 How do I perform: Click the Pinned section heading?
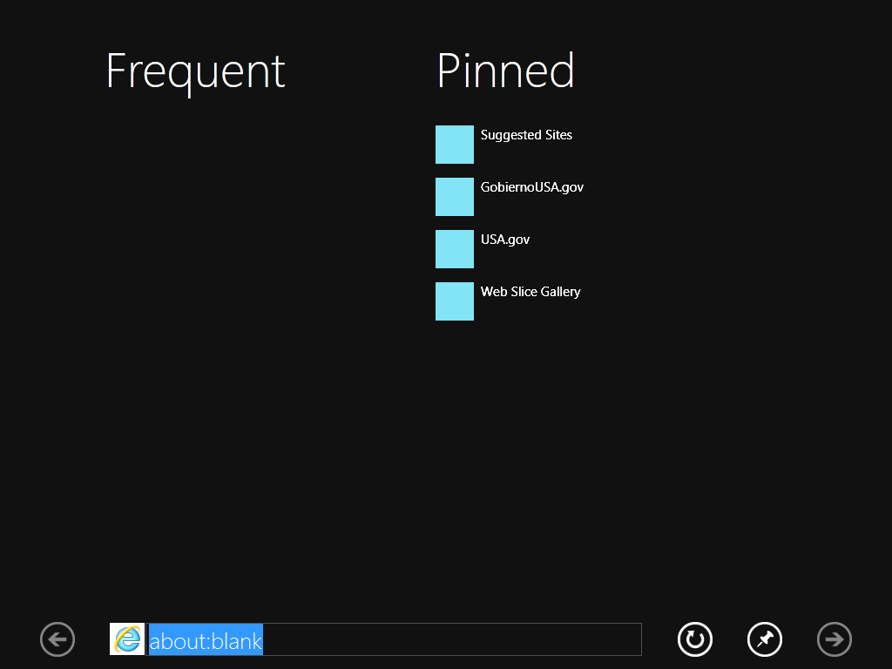[505, 71]
